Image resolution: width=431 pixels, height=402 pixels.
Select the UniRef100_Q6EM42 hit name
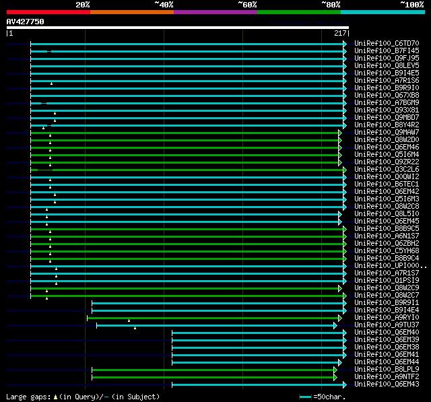387,192
